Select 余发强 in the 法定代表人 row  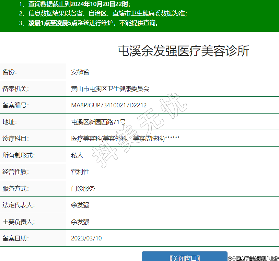click(x=80, y=205)
